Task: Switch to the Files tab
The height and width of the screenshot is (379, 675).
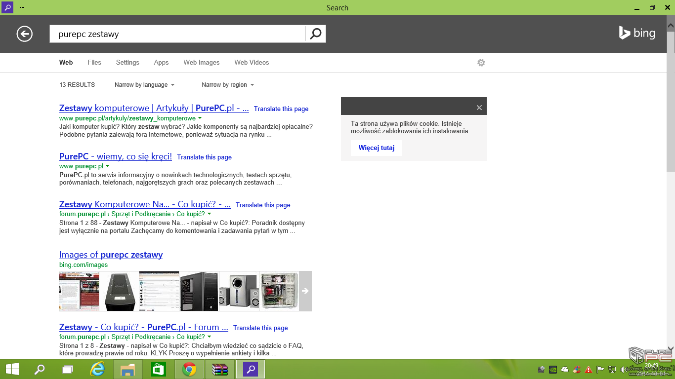Action: (x=94, y=63)
